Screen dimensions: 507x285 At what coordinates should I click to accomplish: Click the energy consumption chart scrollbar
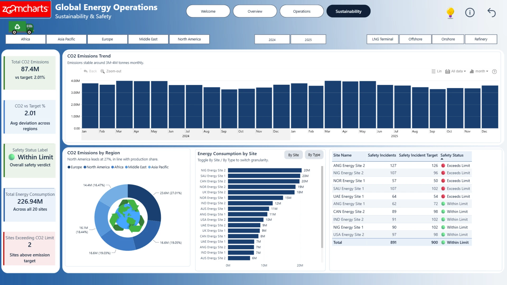pos(322,207)
